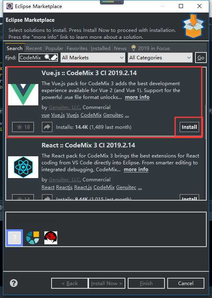The width and height of the screenshot is (212, 298).
Task: Expand the All Categories dropdown
Action: point(160,58)
